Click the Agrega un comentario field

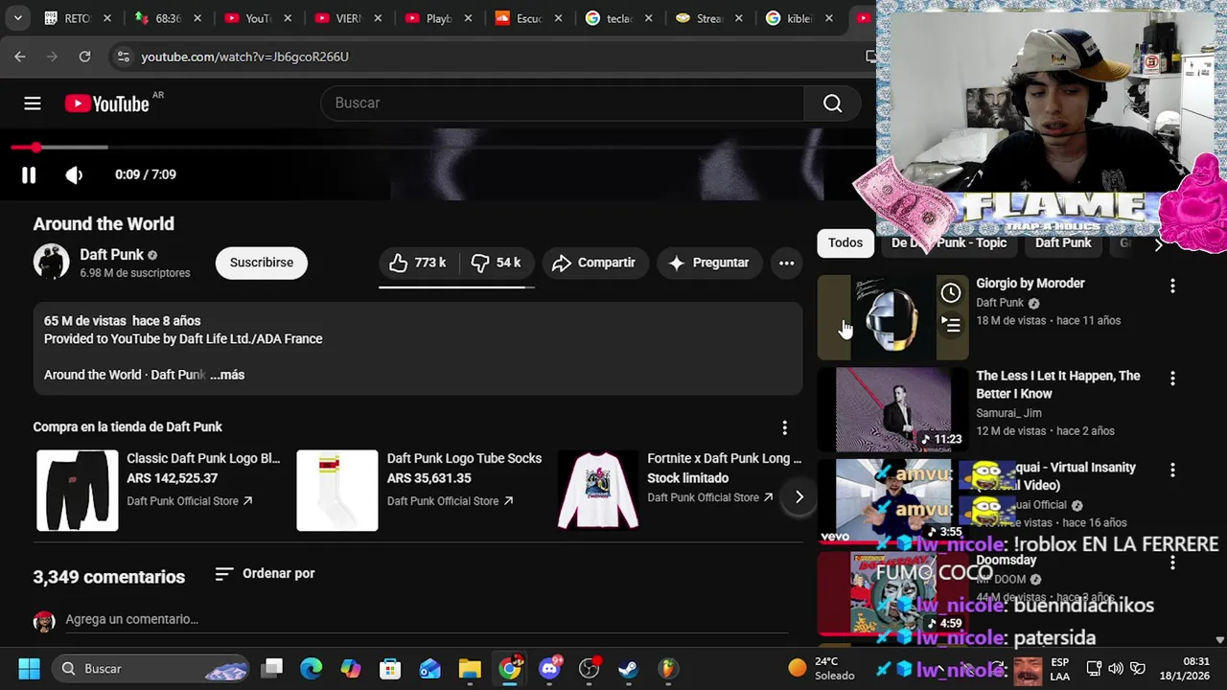[x=427, y=619]
